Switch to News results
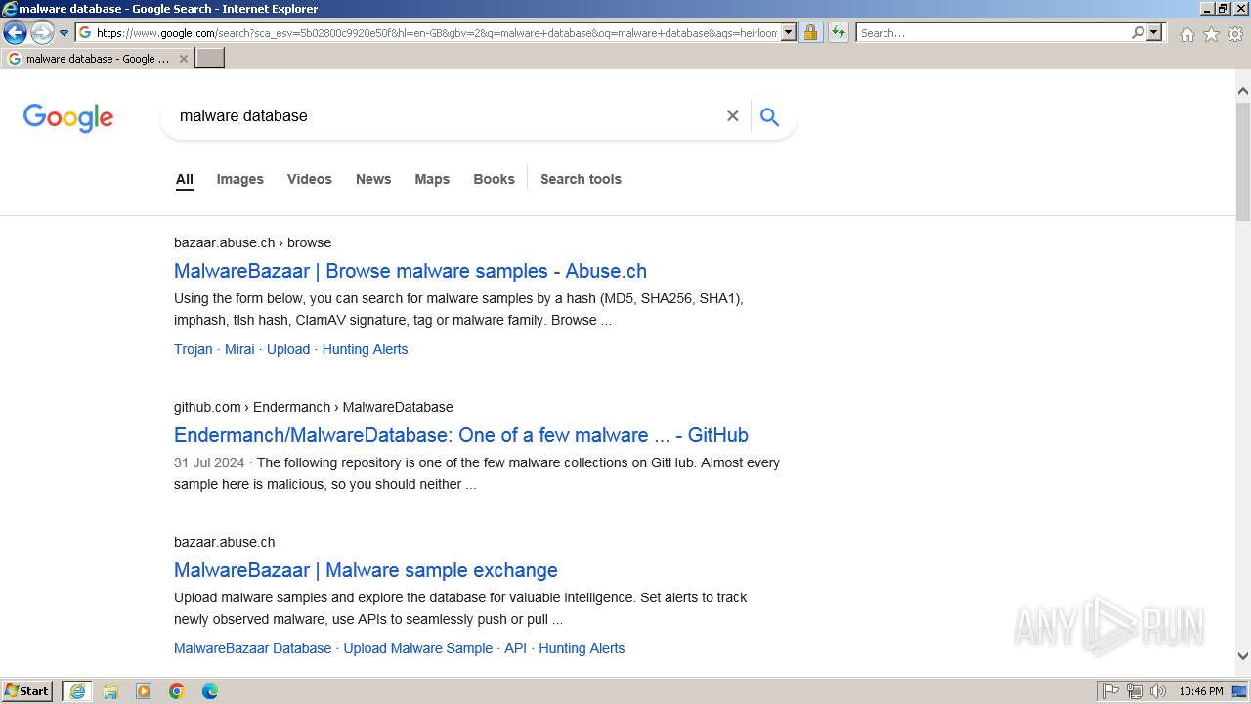 pos(373,179)
